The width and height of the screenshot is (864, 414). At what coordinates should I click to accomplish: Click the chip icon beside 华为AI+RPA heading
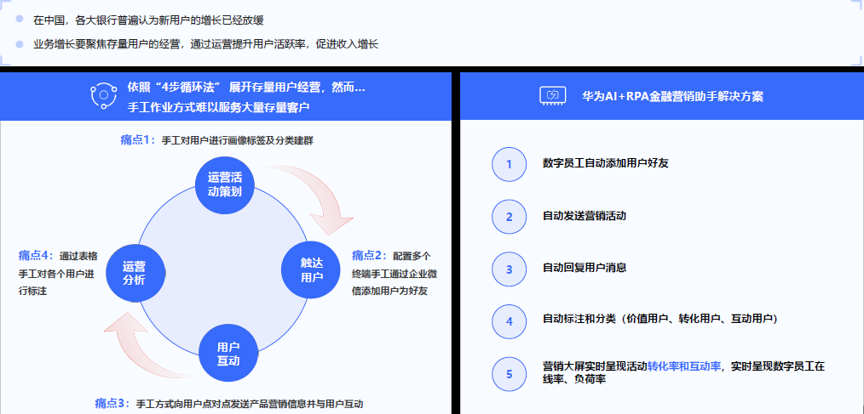(x=552, y=96)
